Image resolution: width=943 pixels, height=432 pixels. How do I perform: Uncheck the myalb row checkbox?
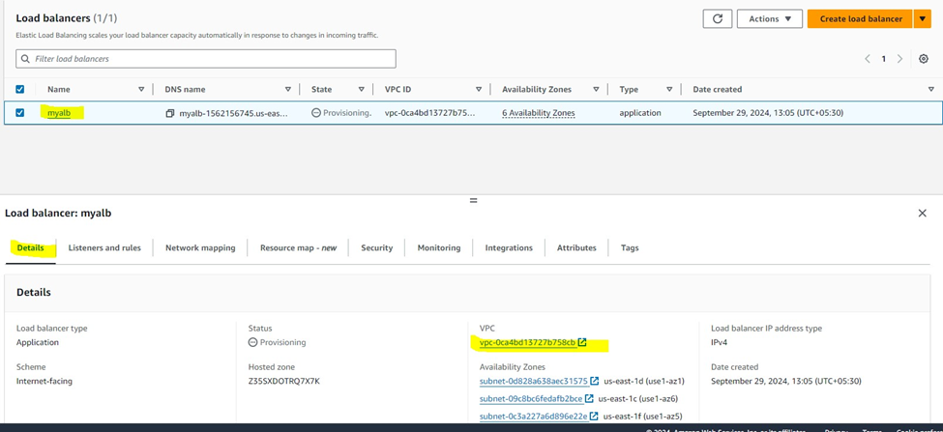click(x=20, y=113)
